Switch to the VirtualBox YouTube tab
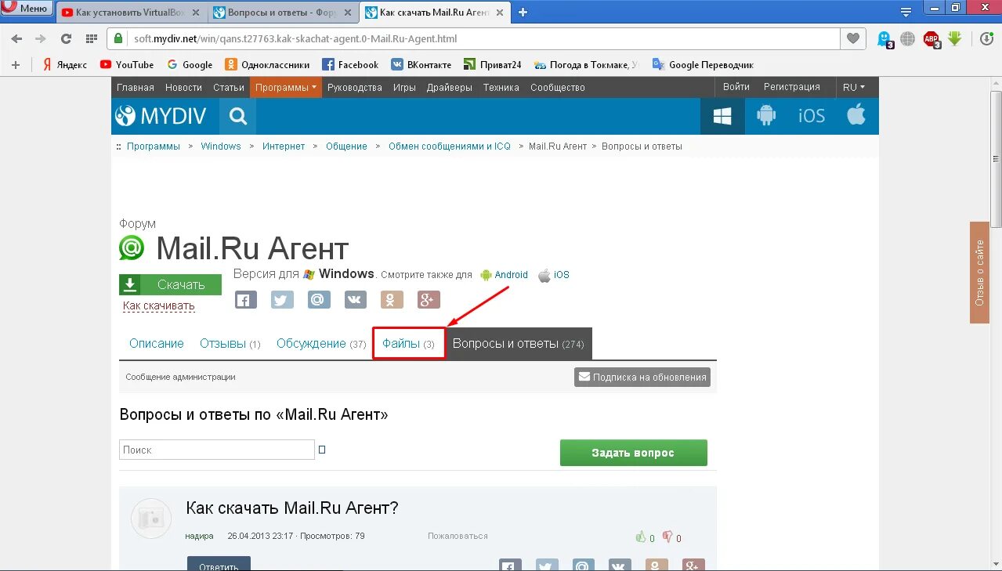Screen dimensions: 1002x571 coord(132,13)
